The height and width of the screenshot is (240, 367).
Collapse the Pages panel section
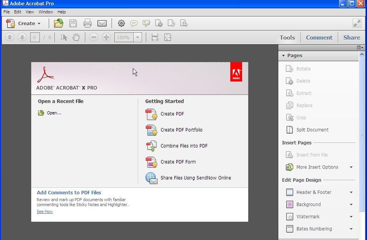284,56
